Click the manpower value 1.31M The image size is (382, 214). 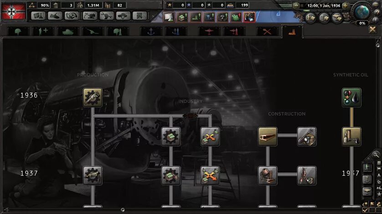(93, 5)
